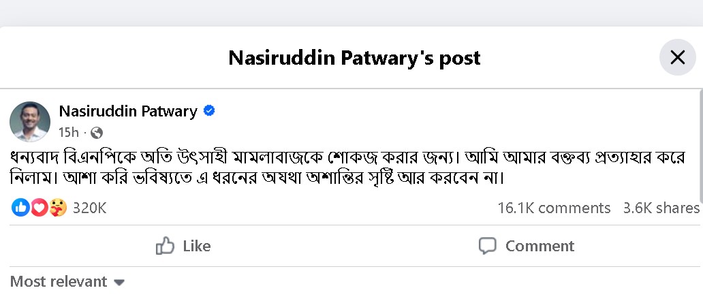Open Nasiruddin Patwary's profile picture
Image resolution: width=703 pixels, height=301 pixels.
30,121
